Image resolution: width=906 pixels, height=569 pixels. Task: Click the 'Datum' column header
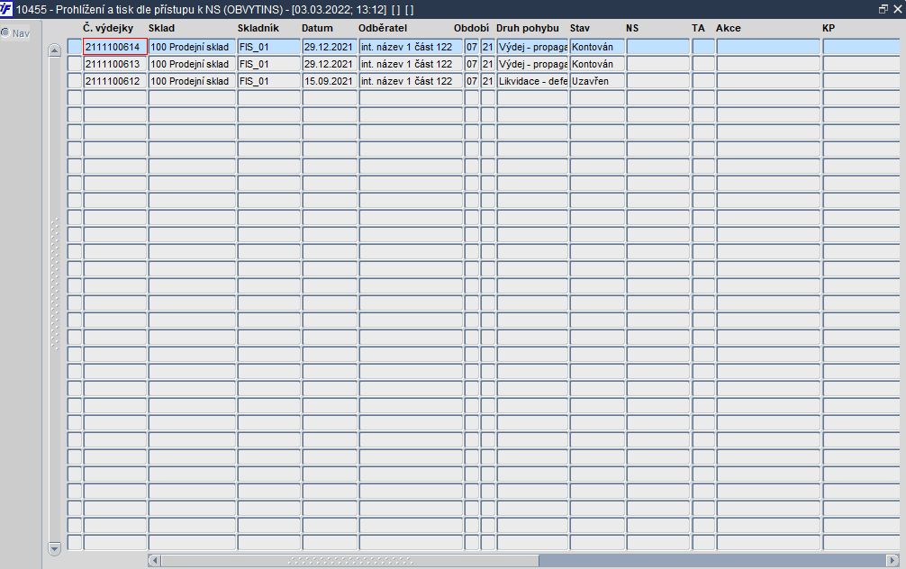pyautogui.click(x=317, y=28)
